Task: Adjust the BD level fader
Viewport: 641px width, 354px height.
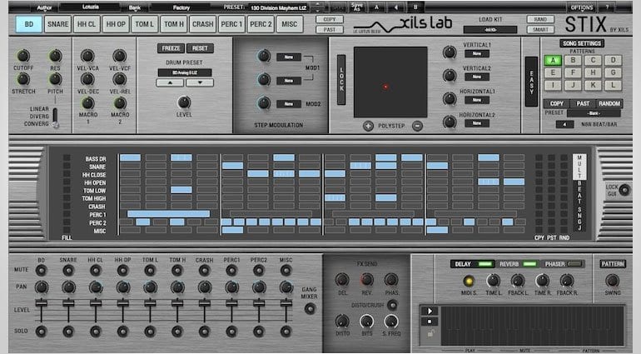Action: click(42, 303)
